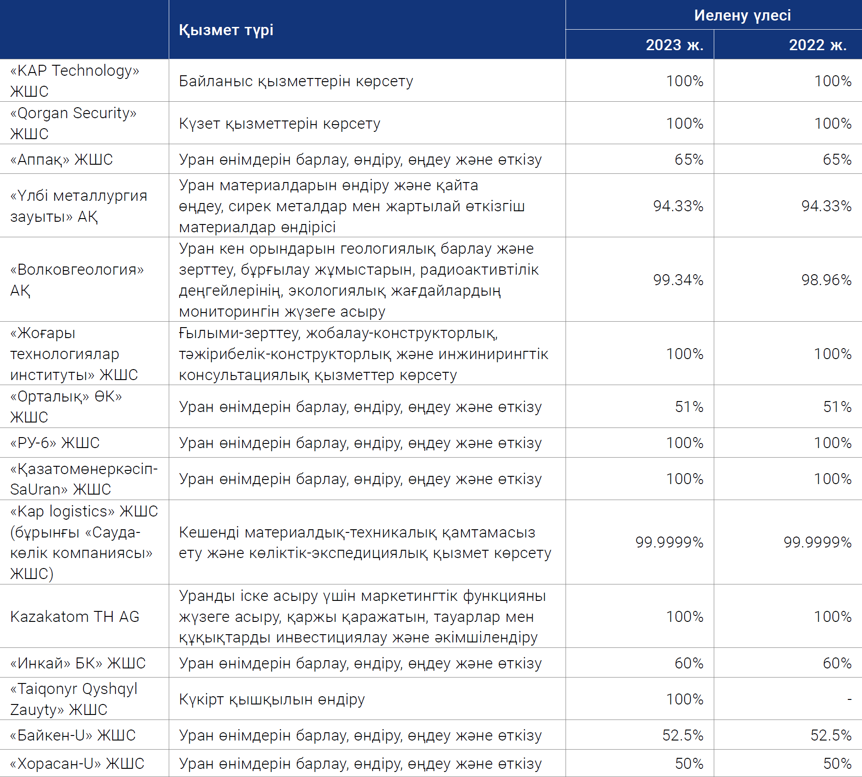Screen dimensions: 862x777
Task: Select «Күкірт қышқылын өндіру» cell
Action: [x=272, y=699]
